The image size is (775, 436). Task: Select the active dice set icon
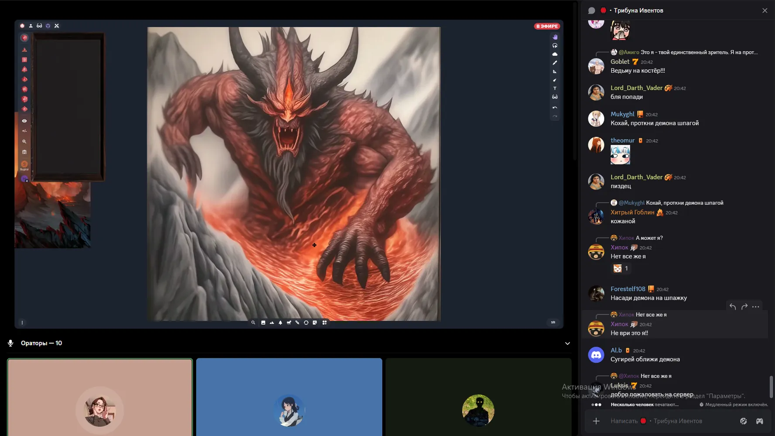click(x=24, y=38)
